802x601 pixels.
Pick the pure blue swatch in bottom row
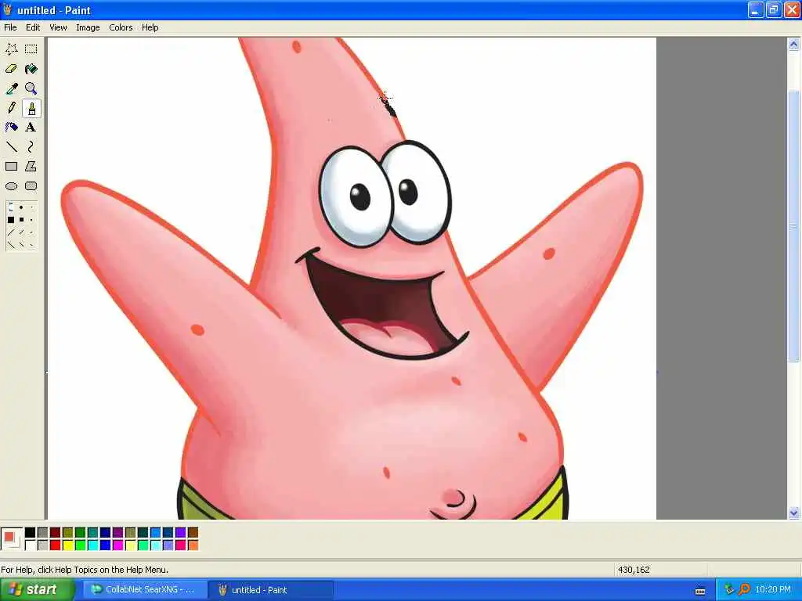click(106, 545)
